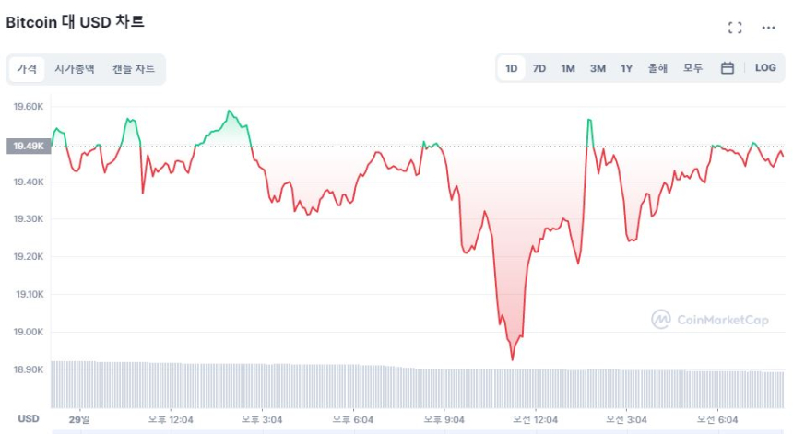
Task: Select the 3M time range
Action: [x=598, y=68]
